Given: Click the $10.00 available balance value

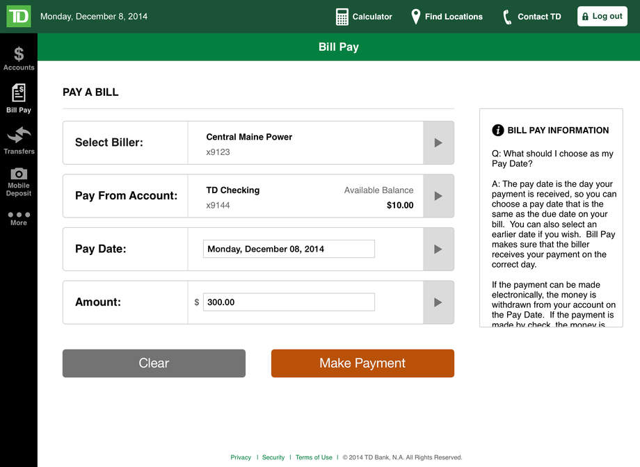Looking at the screenshot, I should click(x=400, y=205).
